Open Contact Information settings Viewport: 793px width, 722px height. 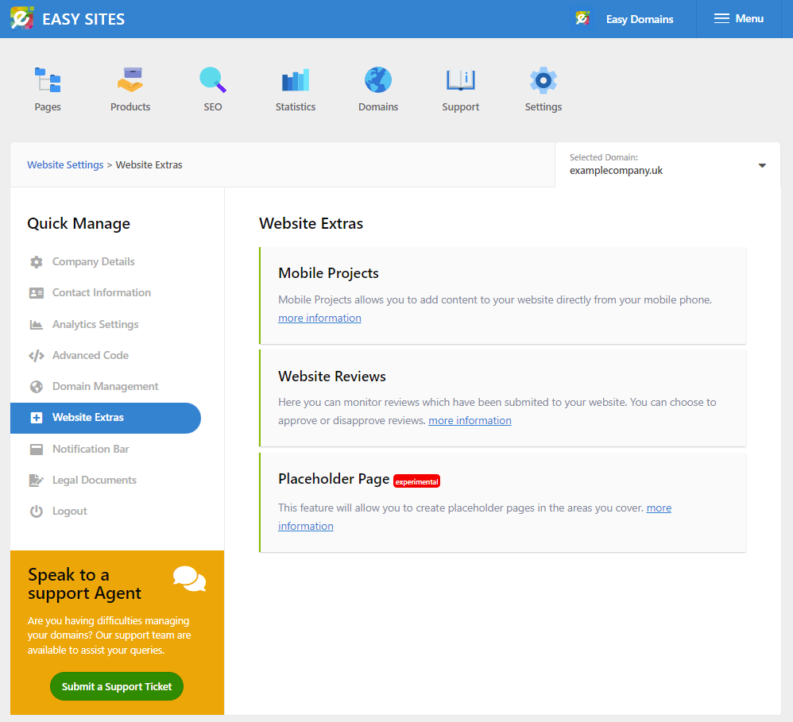[102, 293]
